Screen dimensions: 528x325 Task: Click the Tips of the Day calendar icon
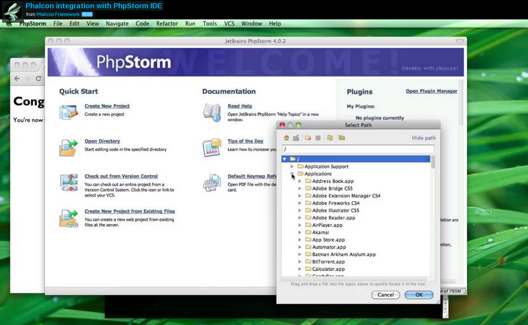click(212, 146)
